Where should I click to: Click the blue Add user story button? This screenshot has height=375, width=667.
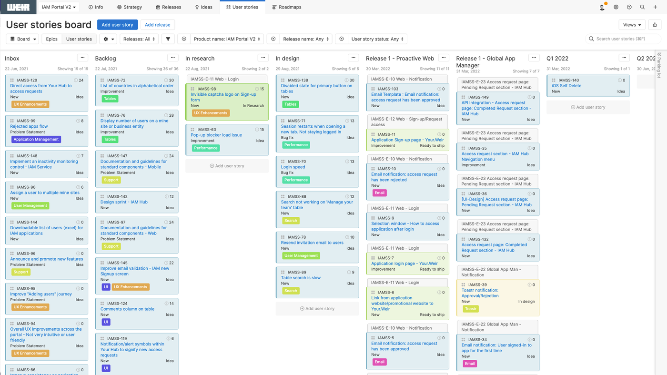coord(117,25)
